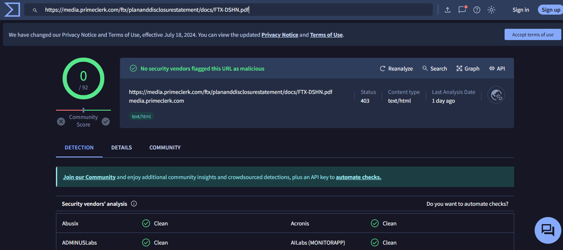Click the upload file icon

pyautogui.click(x=447, y=10)
